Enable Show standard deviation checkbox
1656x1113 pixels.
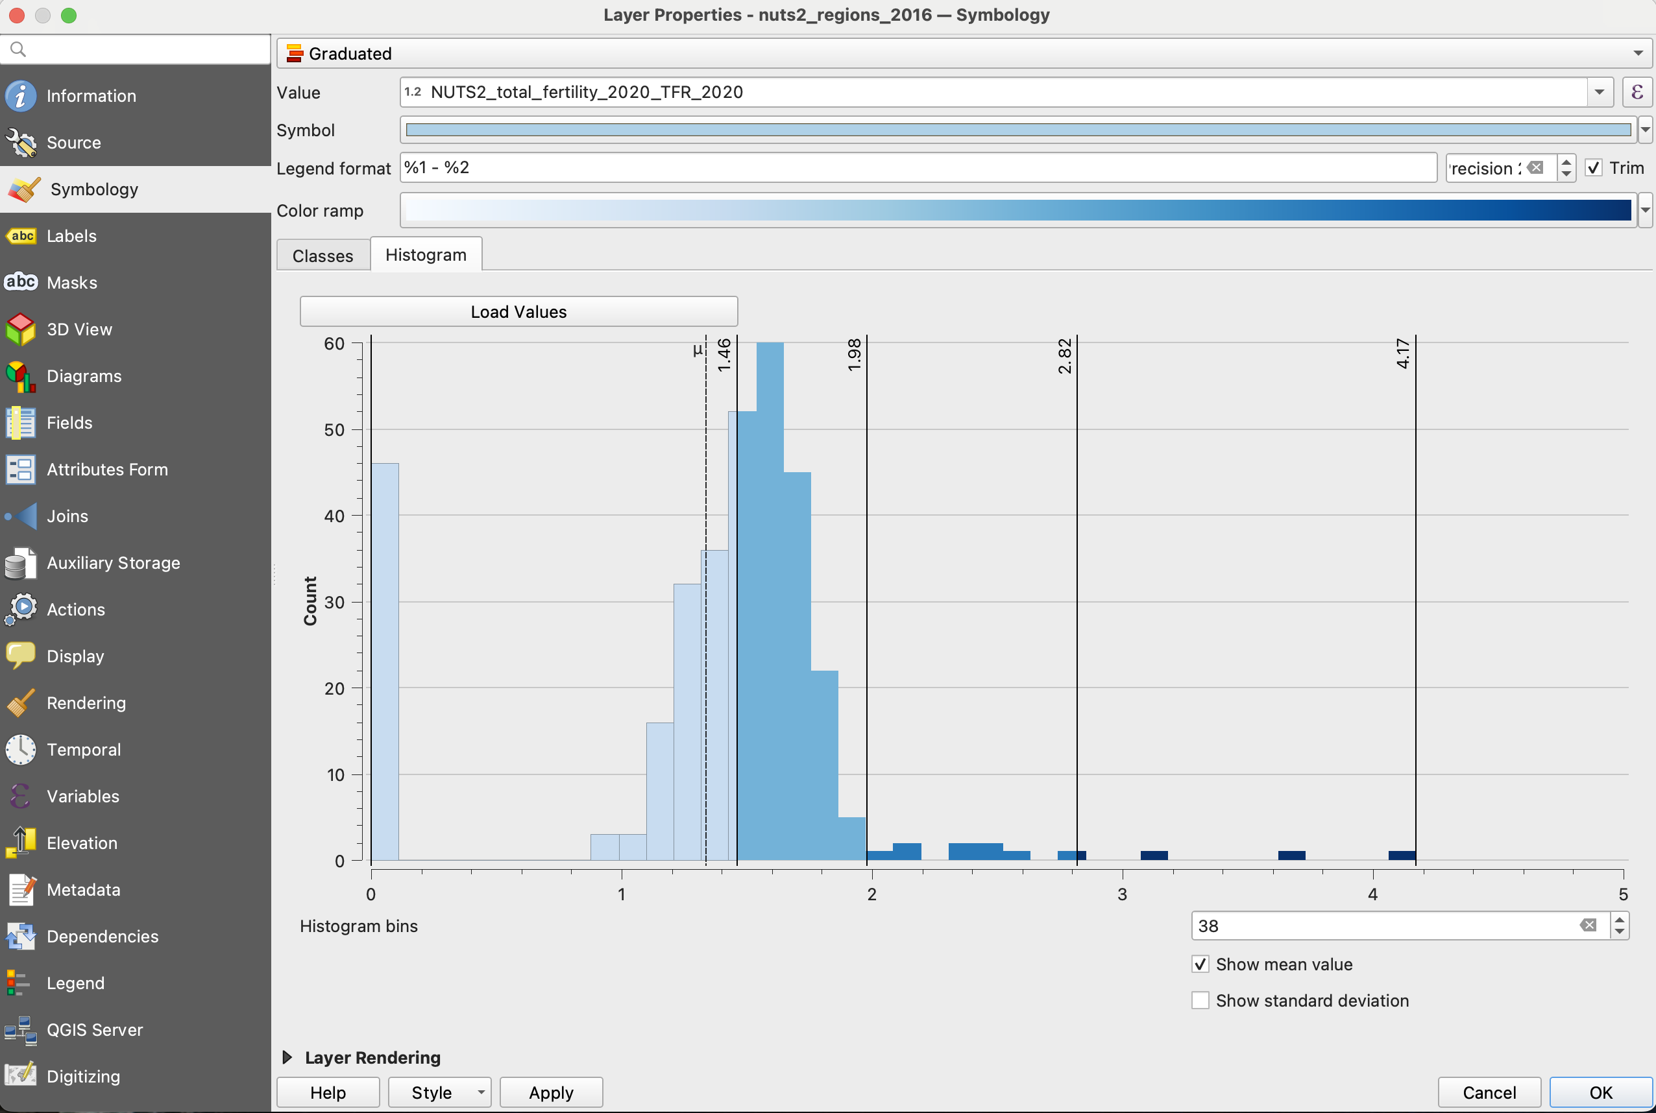tap(1200, 1000)
